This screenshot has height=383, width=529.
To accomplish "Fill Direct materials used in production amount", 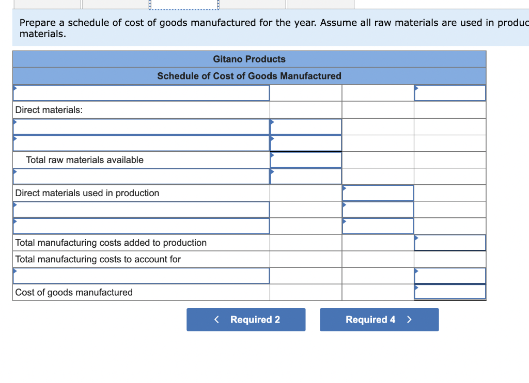I will click(378, 193).
